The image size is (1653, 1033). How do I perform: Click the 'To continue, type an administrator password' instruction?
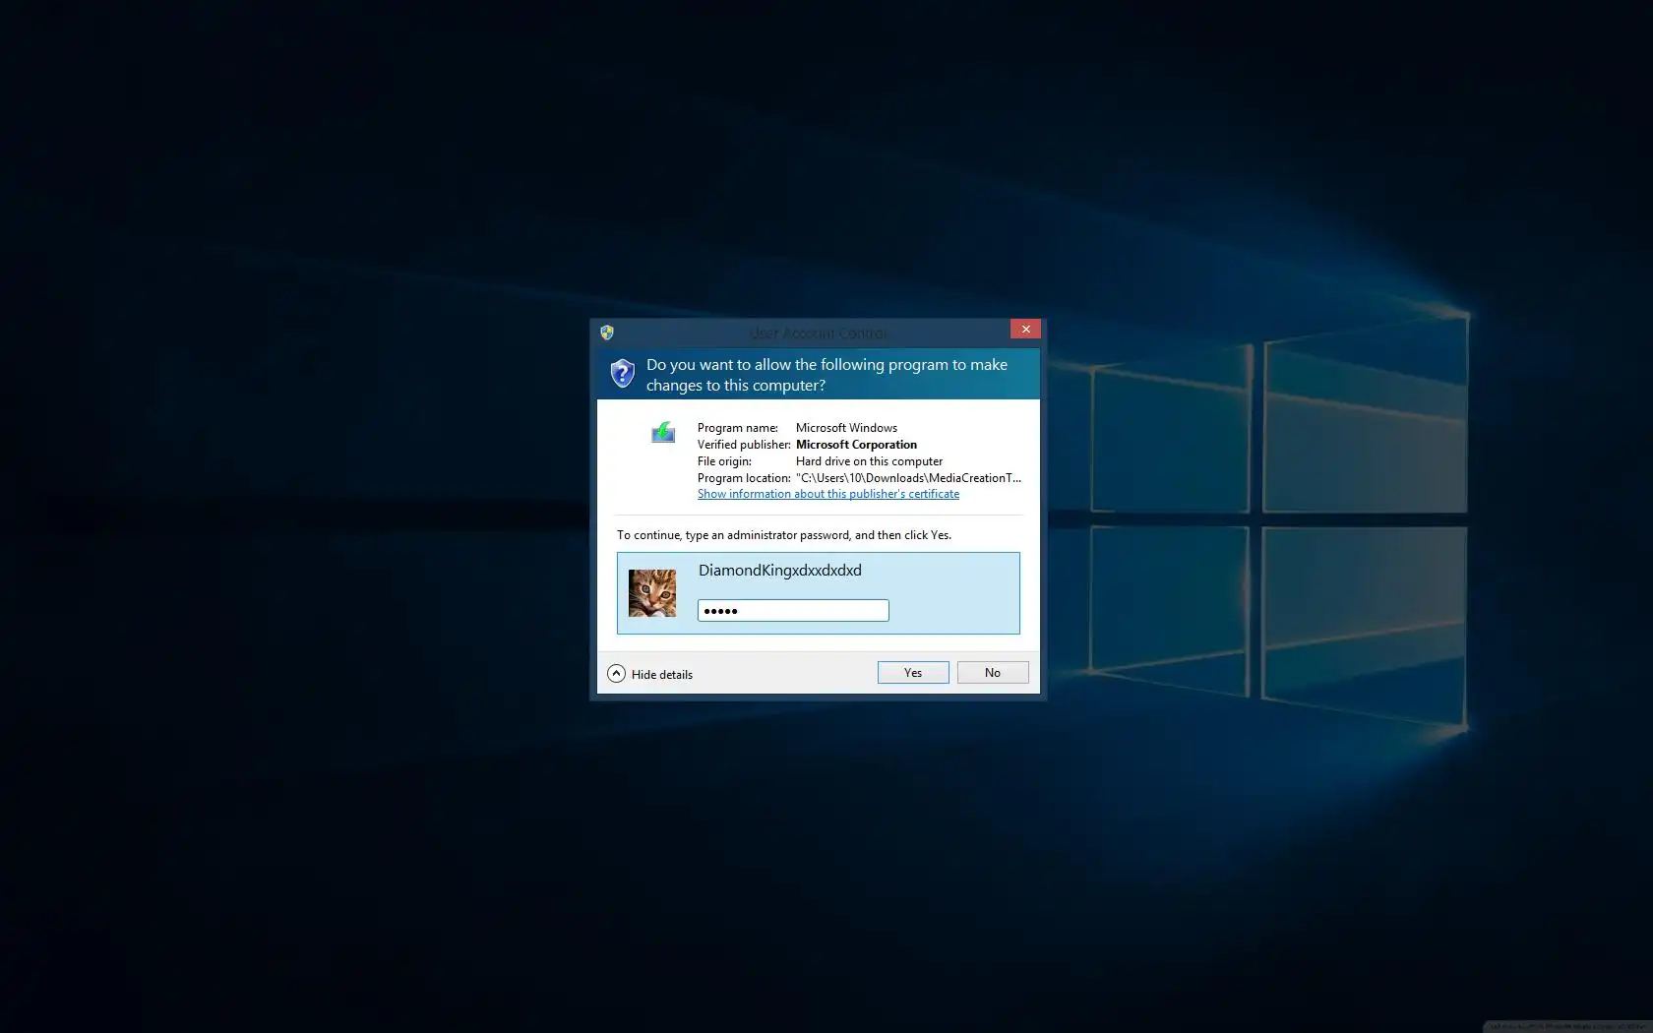784,535
